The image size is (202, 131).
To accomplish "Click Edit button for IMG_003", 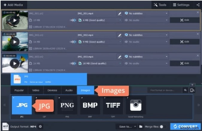I will coord(185,63).
